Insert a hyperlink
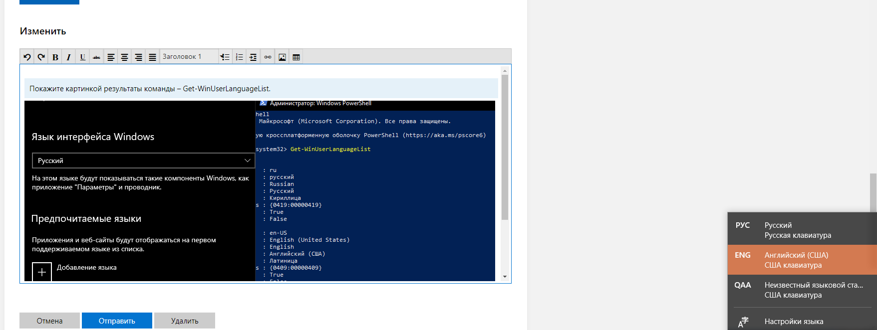Screen dimensions: 877x330 [268, 57]
